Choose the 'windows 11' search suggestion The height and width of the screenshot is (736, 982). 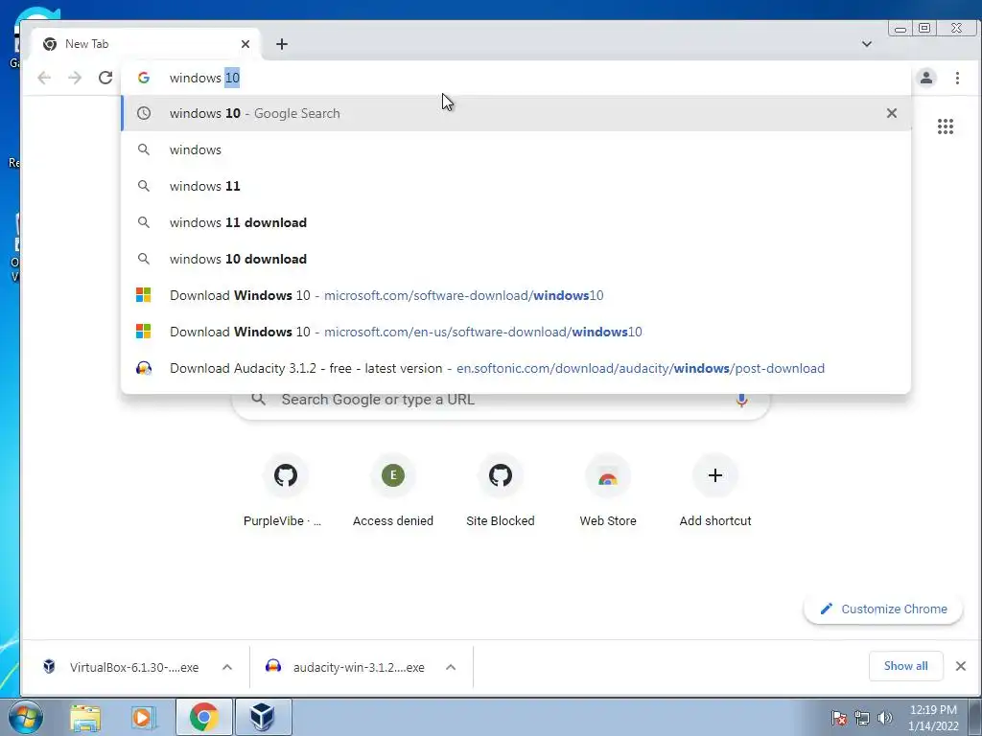point(516,186)
